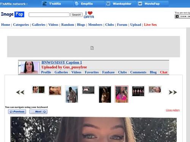Click the Previous navigation button

[x=17, y=112]
